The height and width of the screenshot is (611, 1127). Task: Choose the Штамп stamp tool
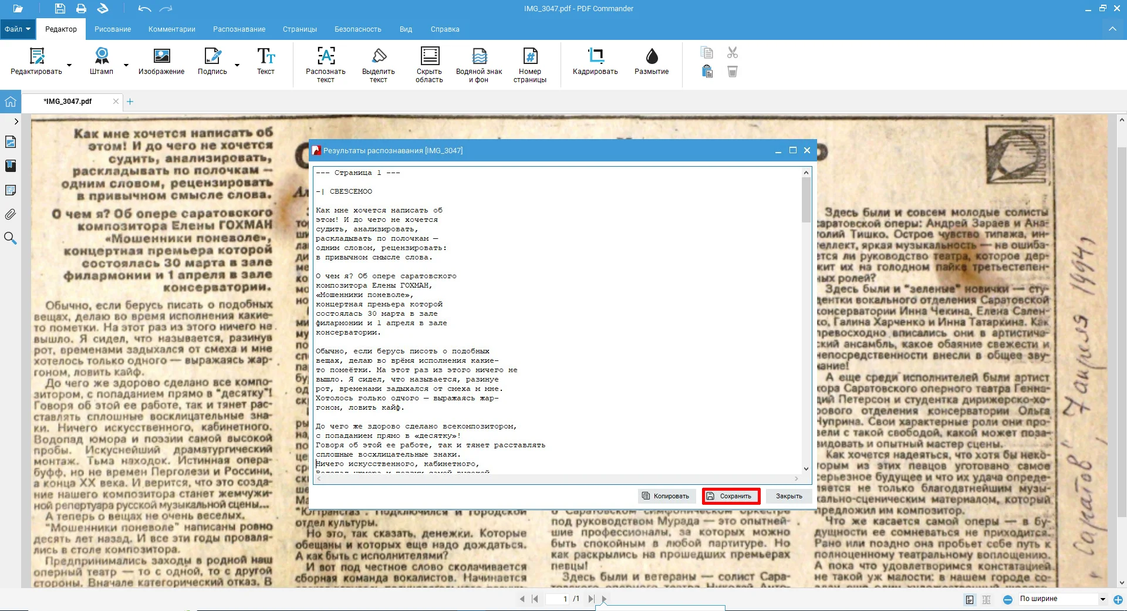click(x=102, y=62)
